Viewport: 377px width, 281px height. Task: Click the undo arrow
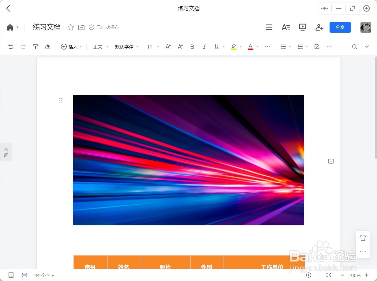pos(11,46)
